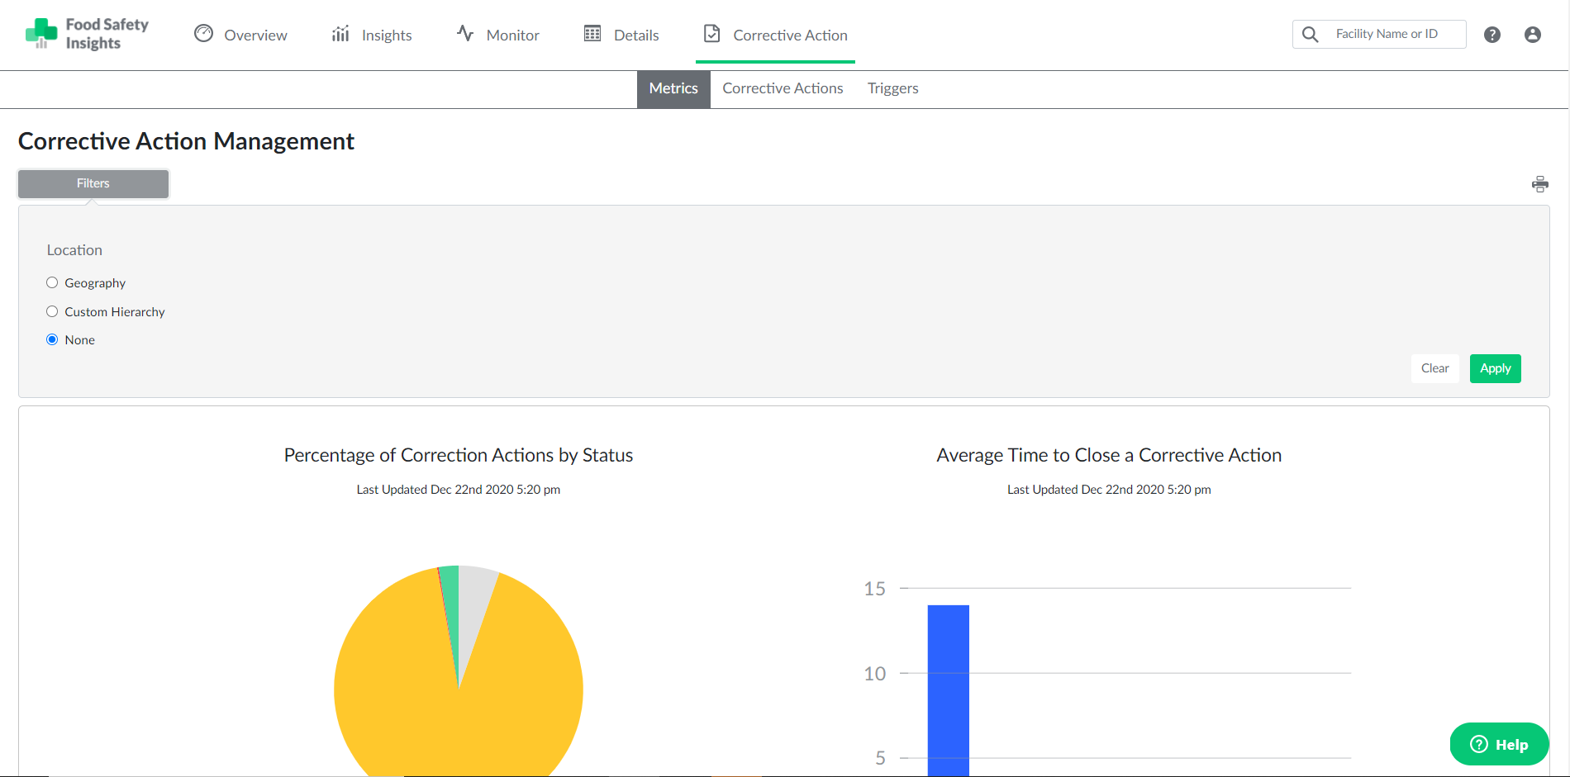Click the search magnifier icon
The width and height of the screenshot is (1570, 777).
click(1310, 34)
